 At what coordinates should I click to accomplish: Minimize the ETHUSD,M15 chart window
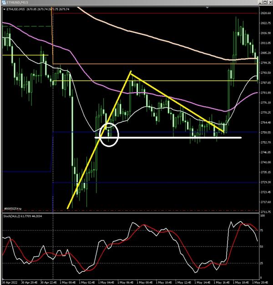coord(260,2)
